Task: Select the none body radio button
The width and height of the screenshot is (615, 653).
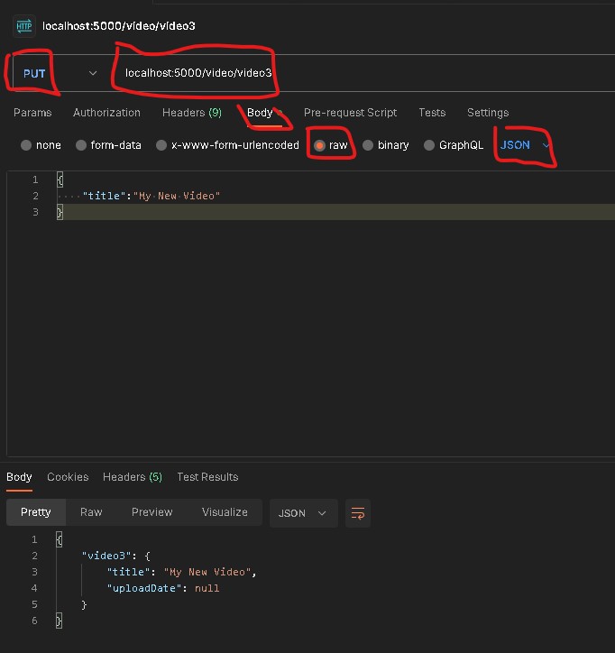Action: [26, 145]
